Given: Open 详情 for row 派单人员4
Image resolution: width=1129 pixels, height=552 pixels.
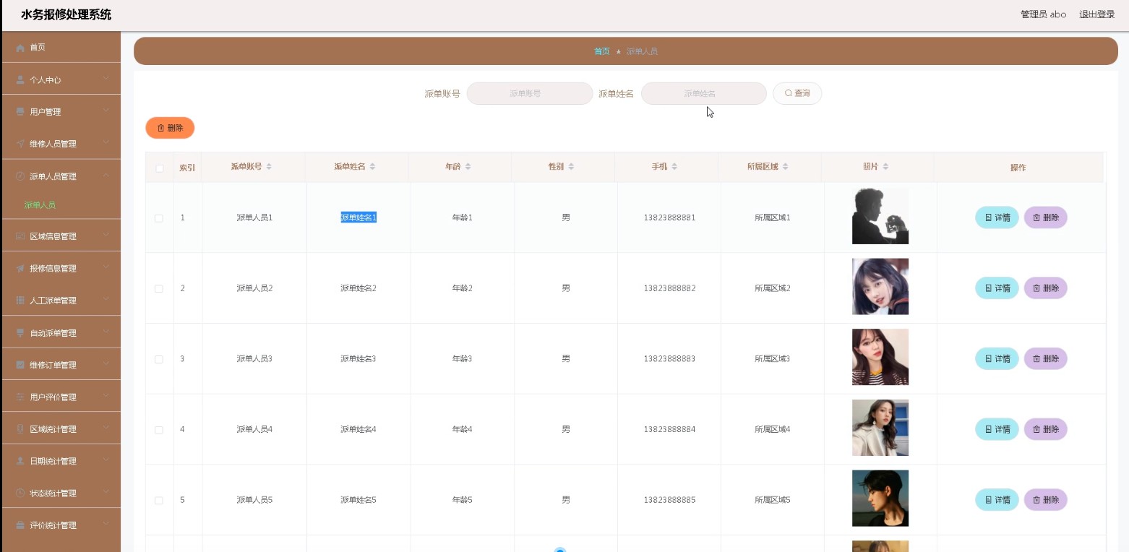Looking at the screenshot, I should pos(997,429).
